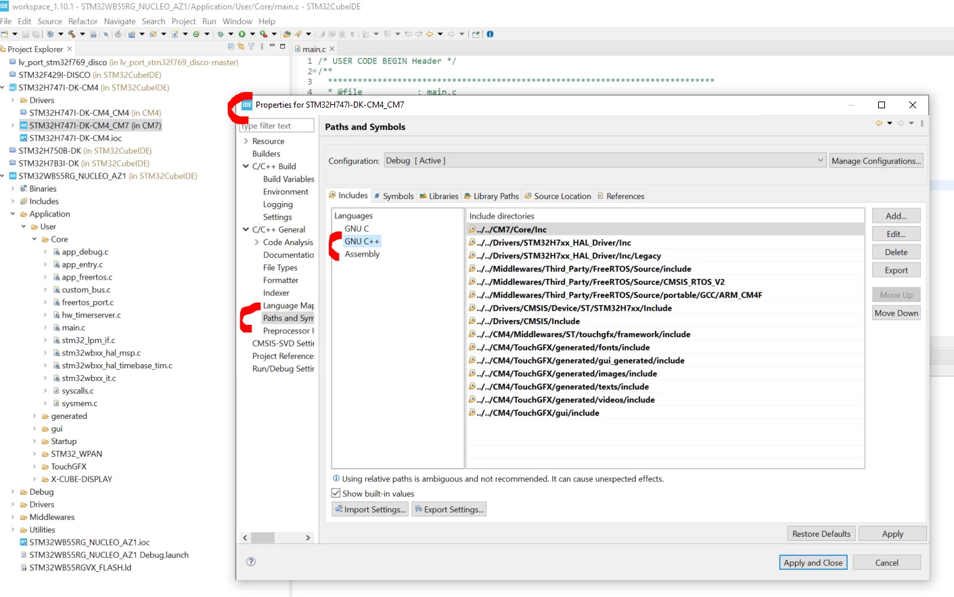Open the Properties dialog help icon

251,562
